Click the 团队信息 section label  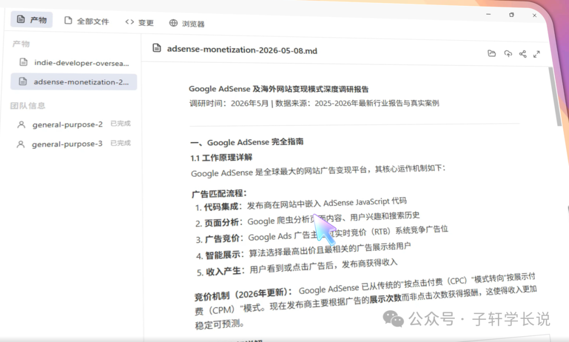(27, 105)
